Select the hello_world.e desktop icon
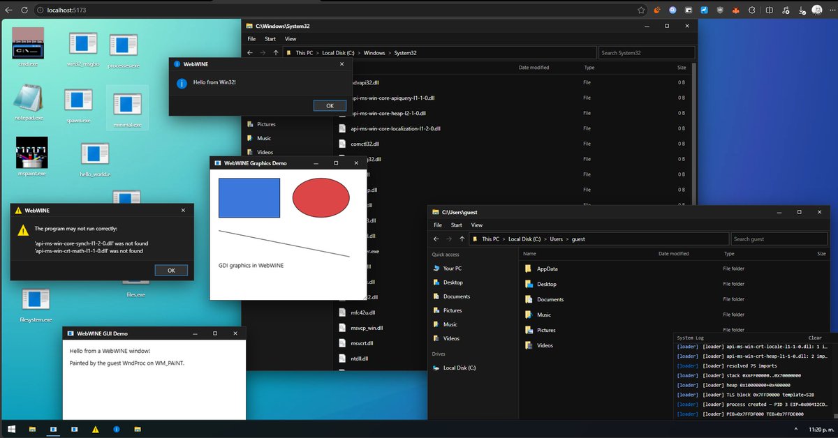838x438 pixels. pyautogui.click(x=95, y=159)
